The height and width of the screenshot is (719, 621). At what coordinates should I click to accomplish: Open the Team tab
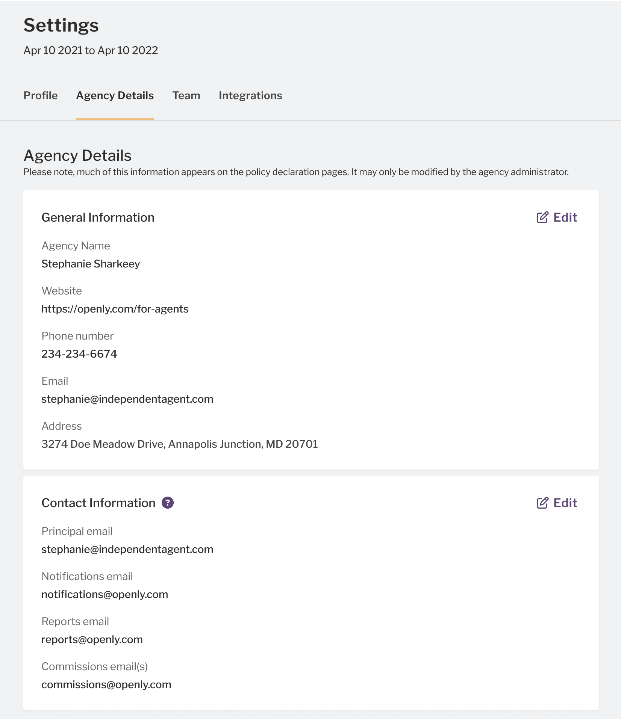[x=186, y=95]
